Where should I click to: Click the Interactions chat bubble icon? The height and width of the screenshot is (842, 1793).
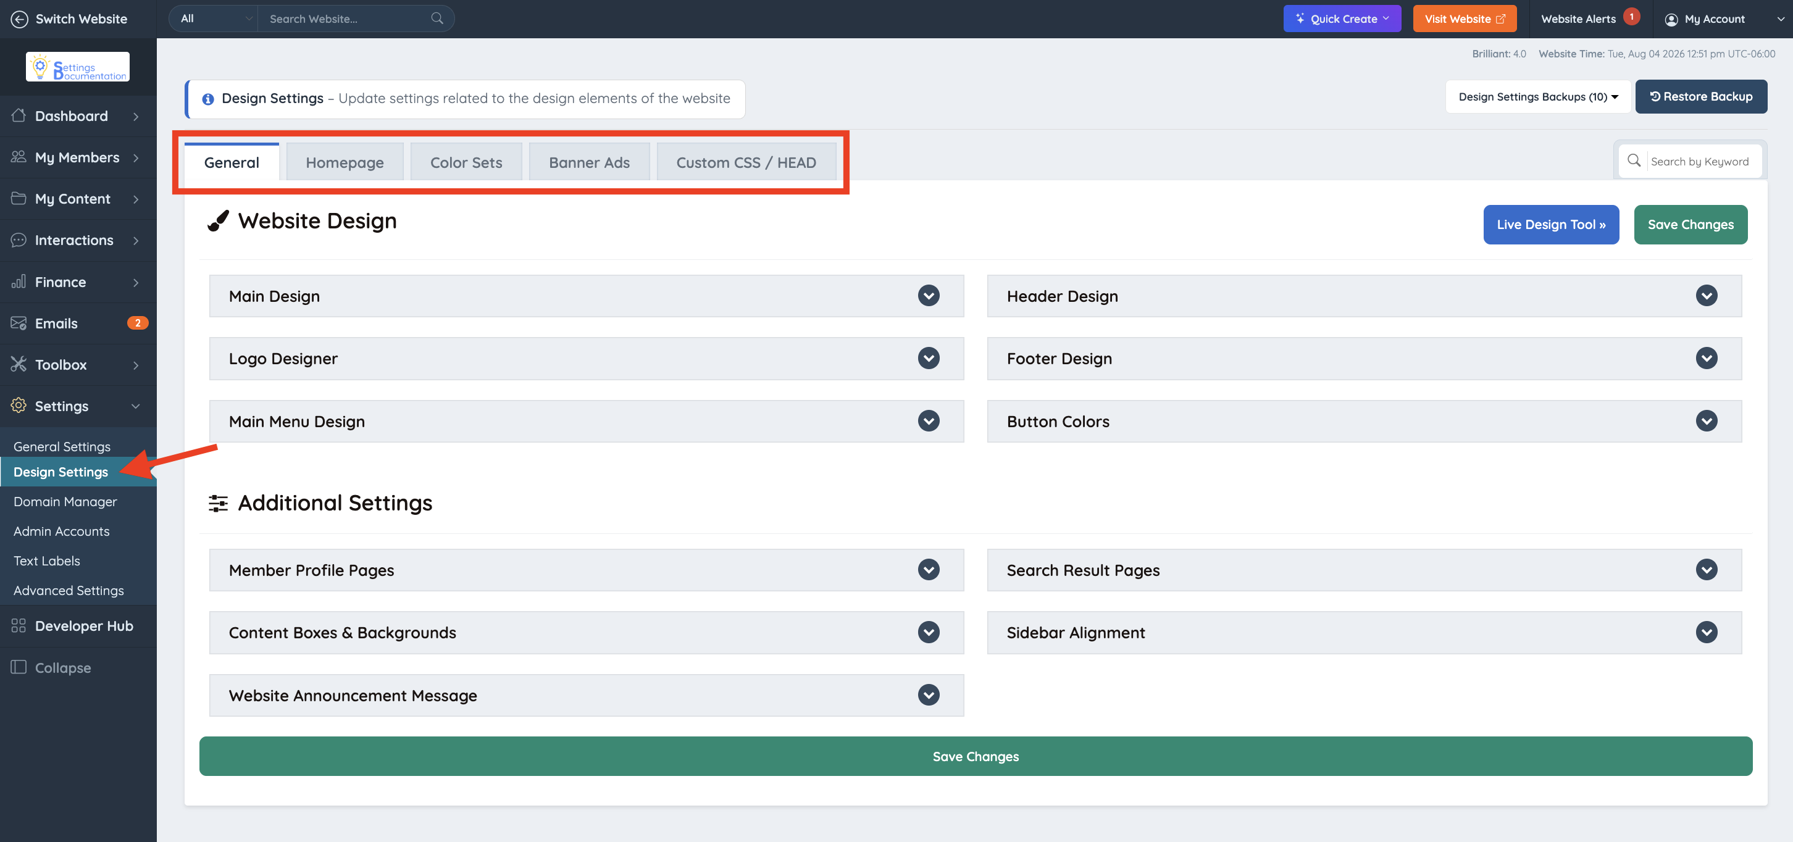19,240
